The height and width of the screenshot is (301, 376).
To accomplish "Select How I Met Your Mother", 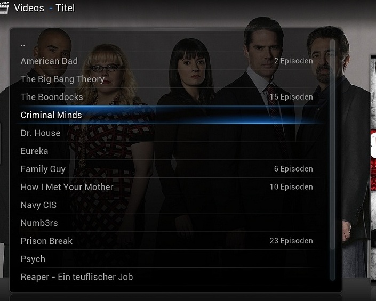I will point(169,187).
